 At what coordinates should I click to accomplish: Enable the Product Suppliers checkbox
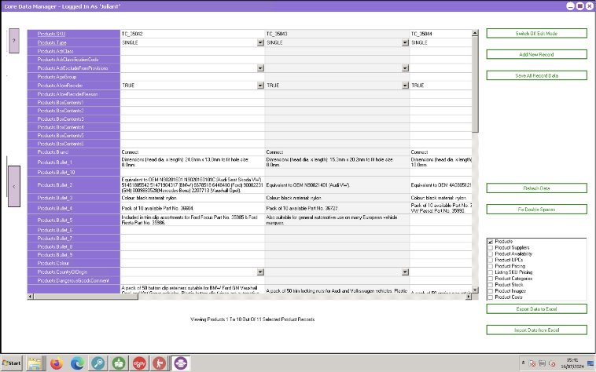(491, 248)
